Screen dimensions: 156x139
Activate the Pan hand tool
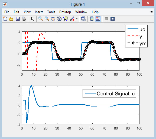tap(53, 19)
